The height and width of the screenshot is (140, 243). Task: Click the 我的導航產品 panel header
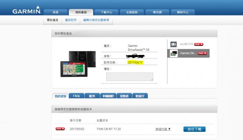[x=134, y=33]
